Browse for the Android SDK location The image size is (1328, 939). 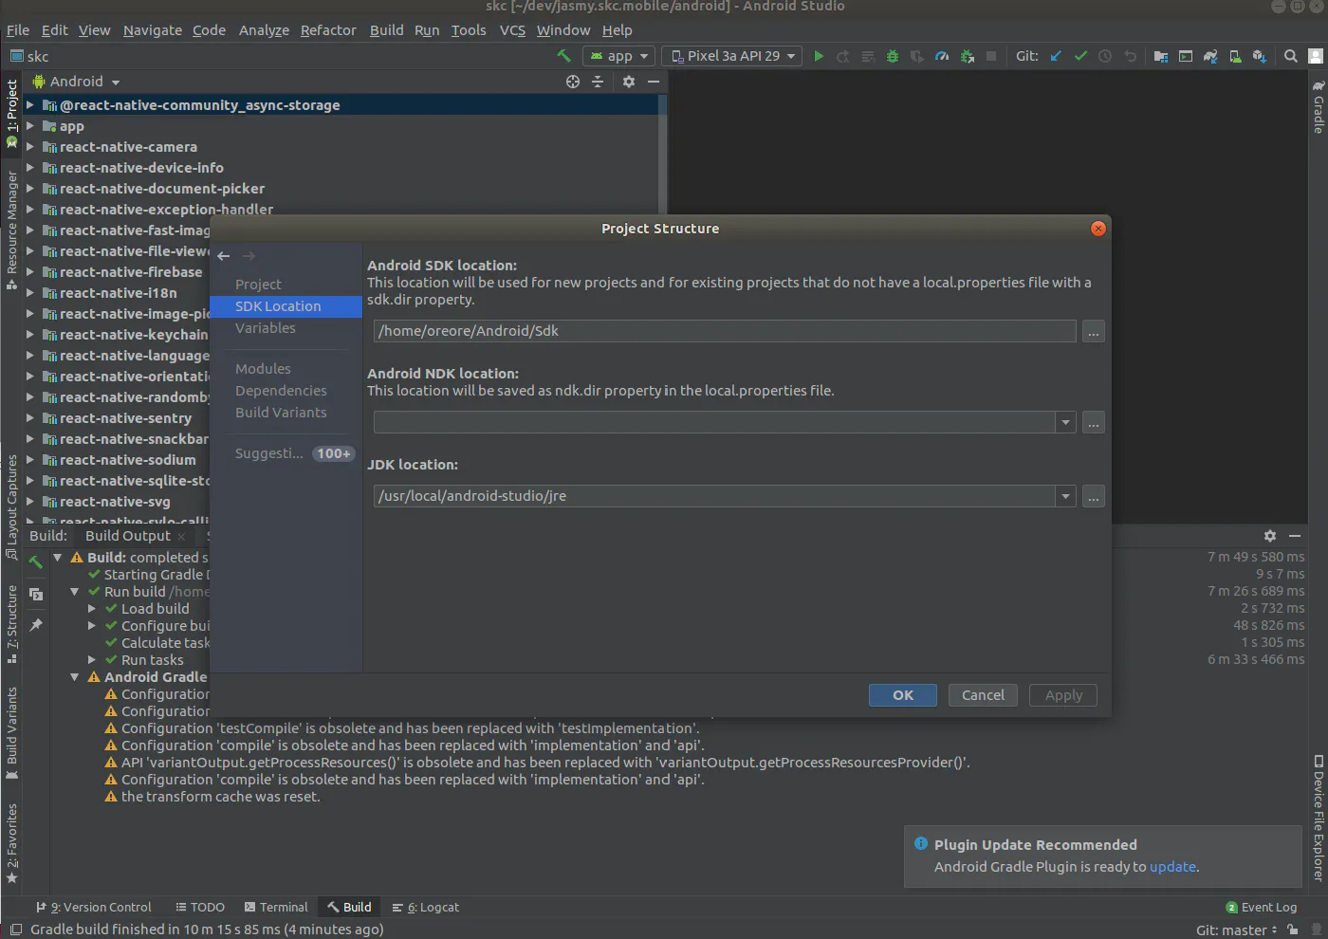click(x=1094, y=331)
